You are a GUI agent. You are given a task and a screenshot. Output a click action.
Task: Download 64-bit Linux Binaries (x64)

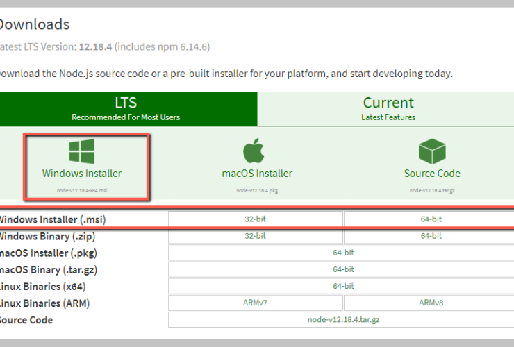[342, 286]
